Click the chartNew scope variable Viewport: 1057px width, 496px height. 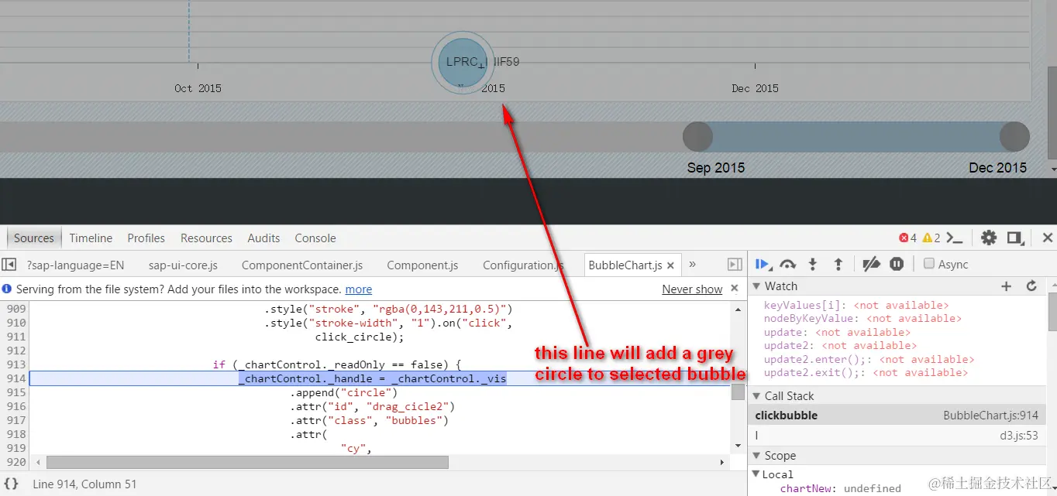tap(841, 488)
